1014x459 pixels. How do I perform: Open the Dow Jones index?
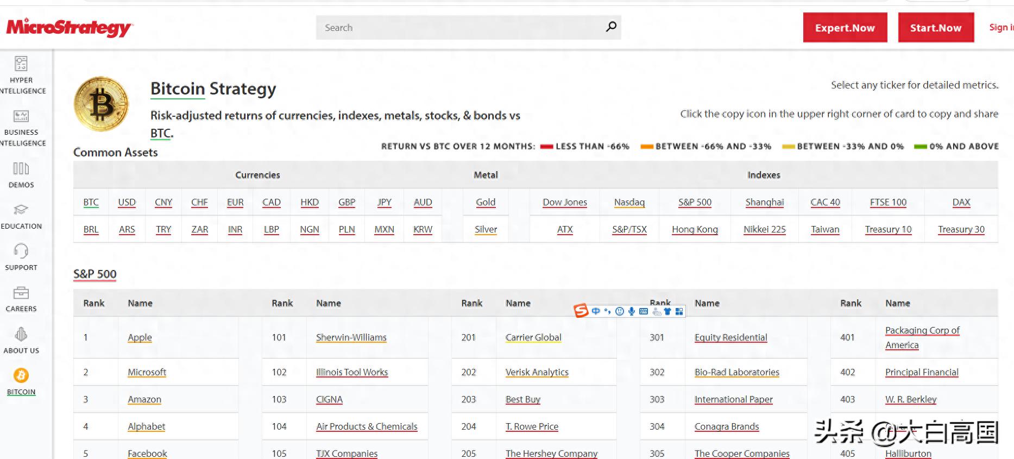coord(565,202)
